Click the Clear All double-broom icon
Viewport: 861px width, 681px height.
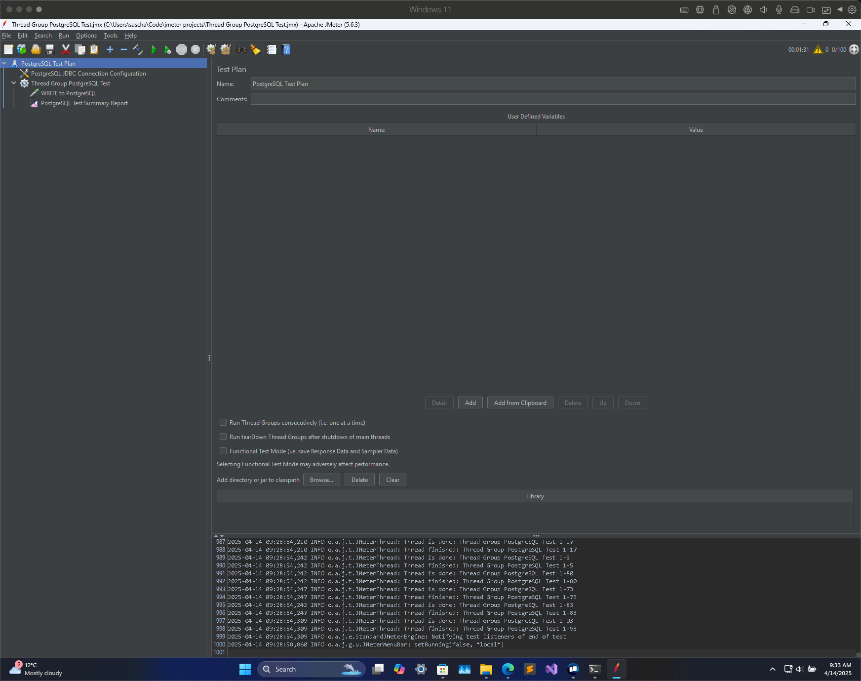pos(226,49)
